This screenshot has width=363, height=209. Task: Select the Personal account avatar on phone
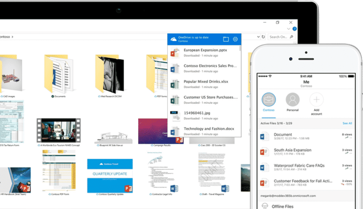click(x=292, y=100)
